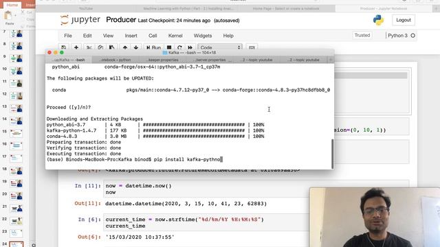Select slide 8 thumbnail in PowerPoint panel
Image resolution: width=440 pixels, height=247 pixels.
(x=16, y=45)
